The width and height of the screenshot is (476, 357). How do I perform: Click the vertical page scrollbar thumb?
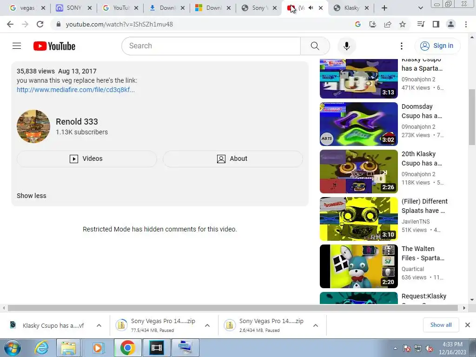pyautogui.click(x=472, y=118)
